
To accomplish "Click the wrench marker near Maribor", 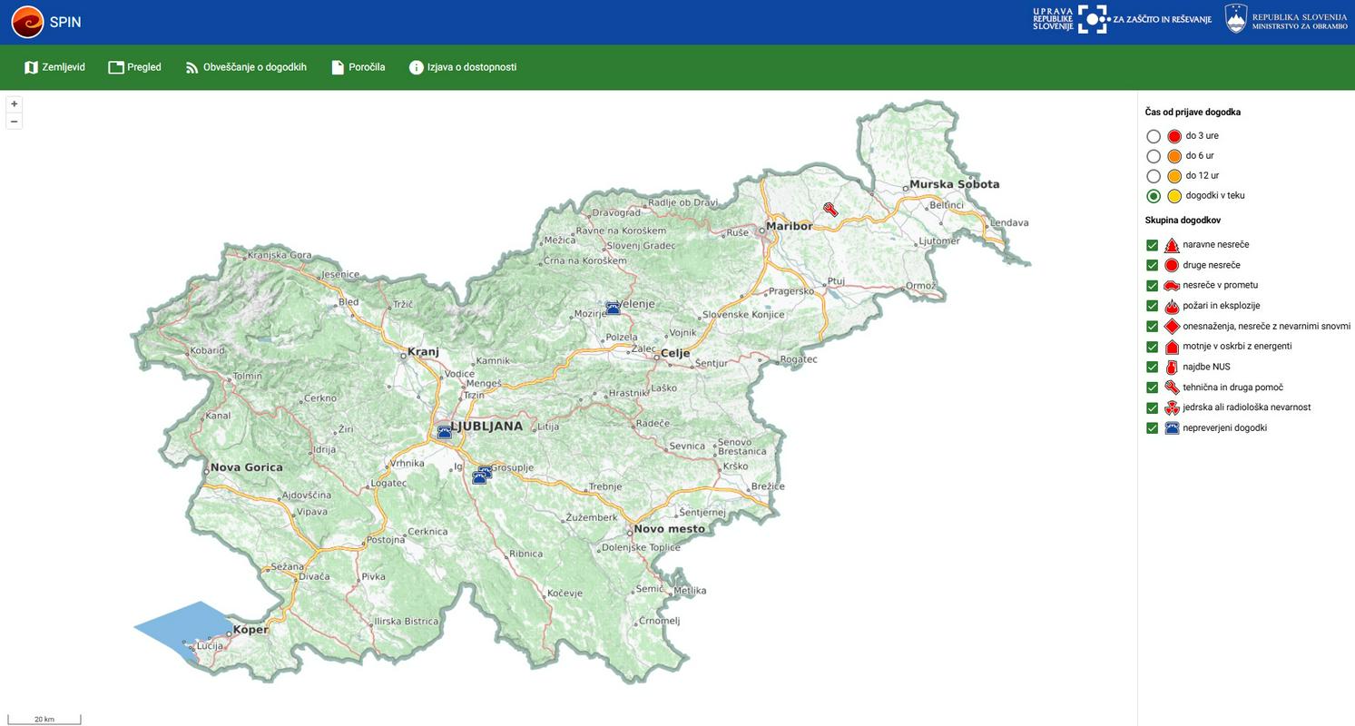I will (830, 210).
